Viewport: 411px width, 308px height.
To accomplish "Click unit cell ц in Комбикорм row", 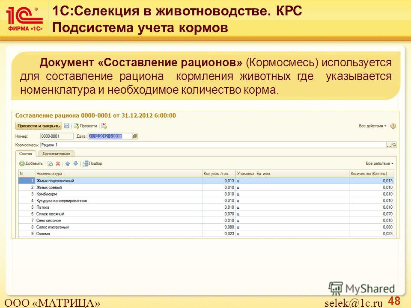I will [292, 194].
